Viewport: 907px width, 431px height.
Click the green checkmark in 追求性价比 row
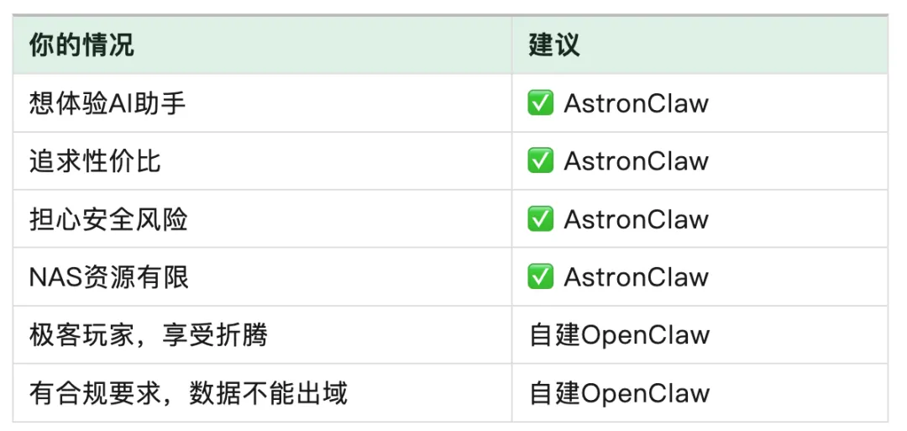[540, 160]
